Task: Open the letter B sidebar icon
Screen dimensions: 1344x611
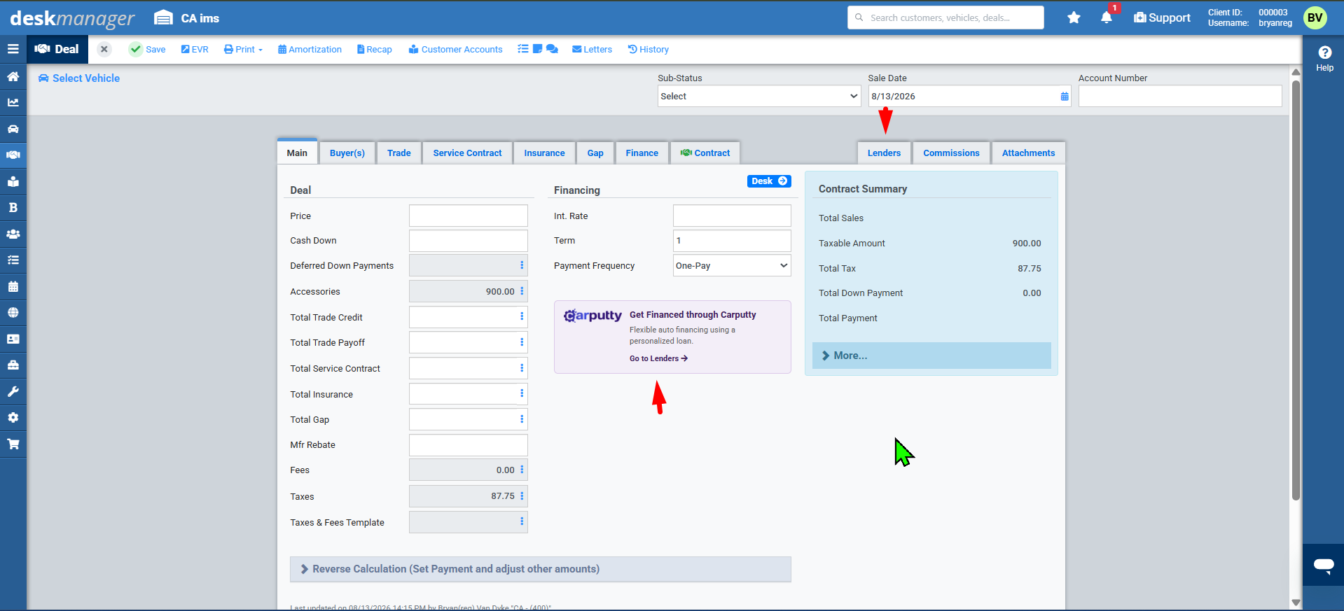Action: (x=13, y=207)
